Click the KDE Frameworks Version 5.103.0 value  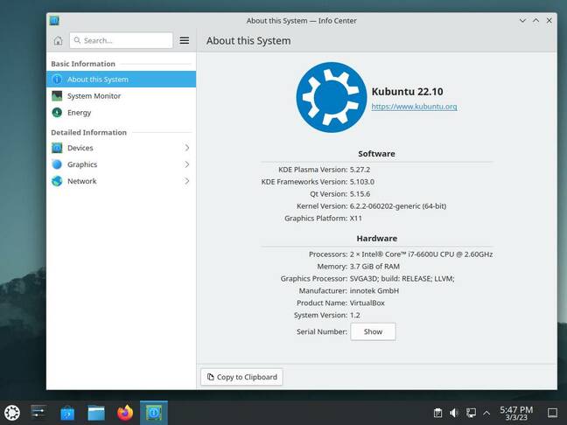pos(362,182)
